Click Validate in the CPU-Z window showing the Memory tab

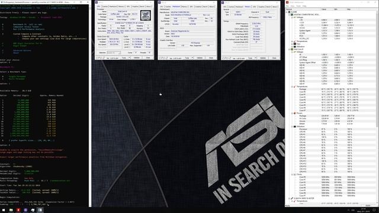pos(263,58)
